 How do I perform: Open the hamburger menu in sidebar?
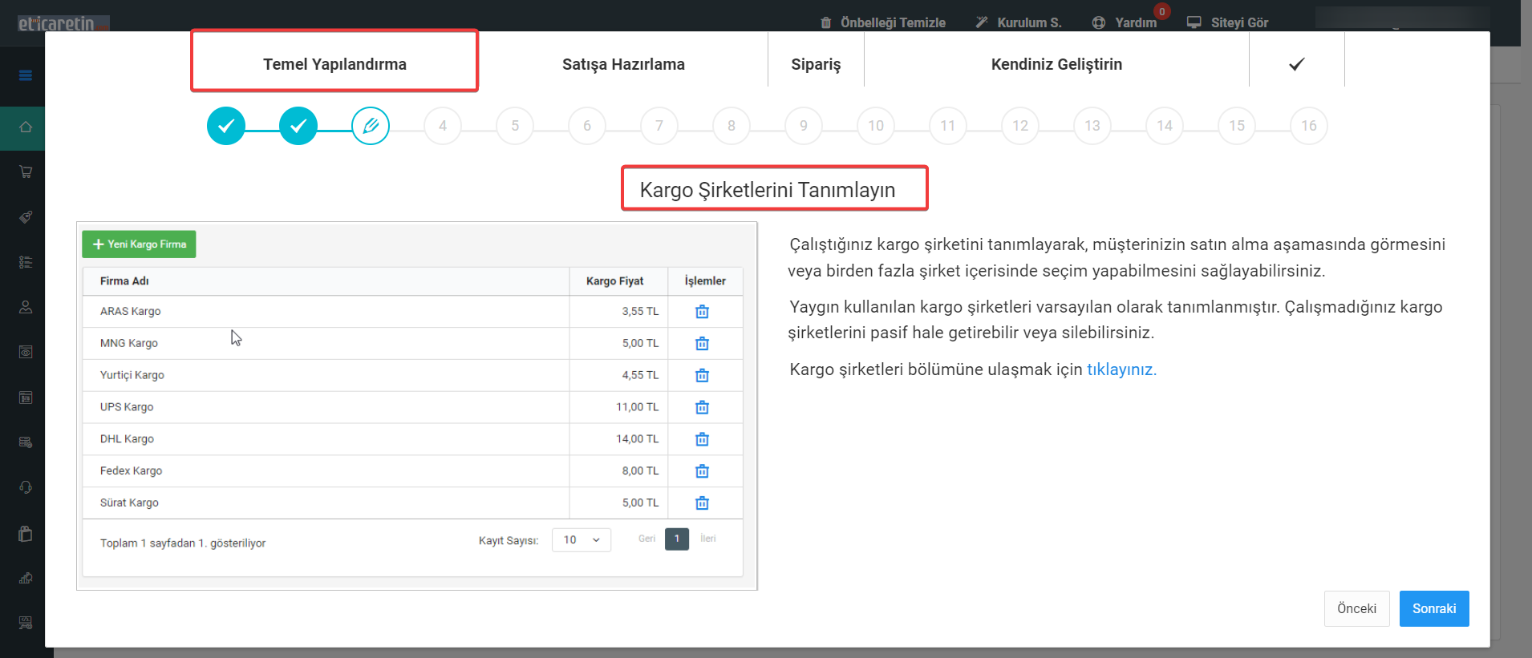[26, 75]
